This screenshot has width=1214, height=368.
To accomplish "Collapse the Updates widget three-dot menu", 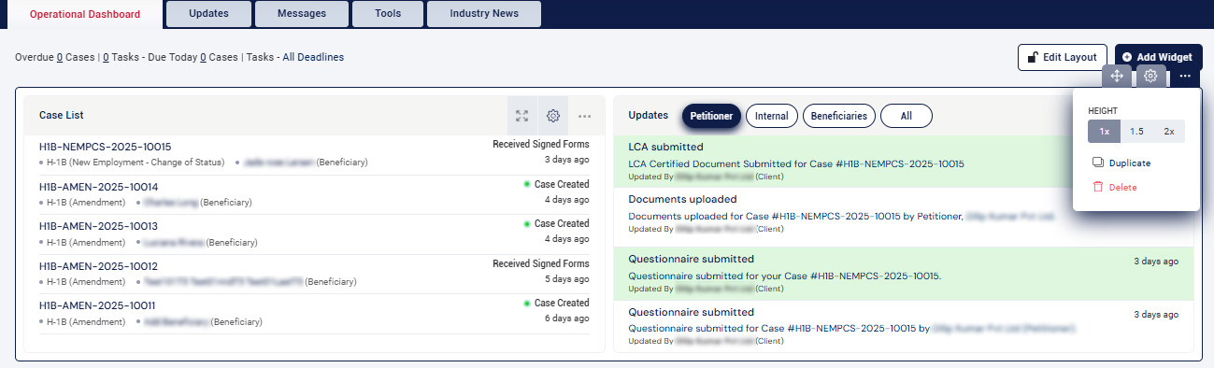I will (x=1185, y=77).
